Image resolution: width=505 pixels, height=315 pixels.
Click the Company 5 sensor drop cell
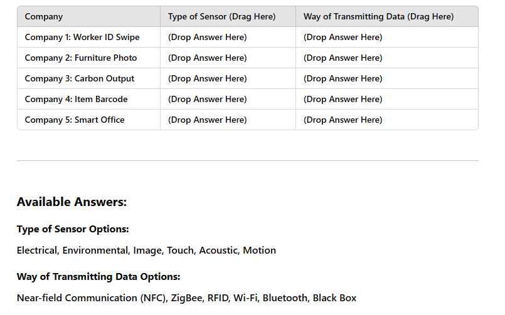(208, 120)
